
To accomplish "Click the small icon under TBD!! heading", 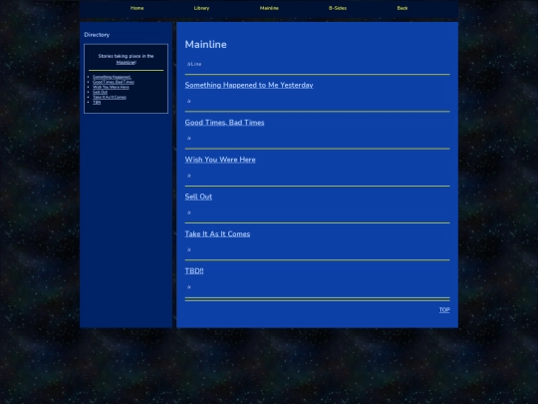I will click(x=188, y=287).
